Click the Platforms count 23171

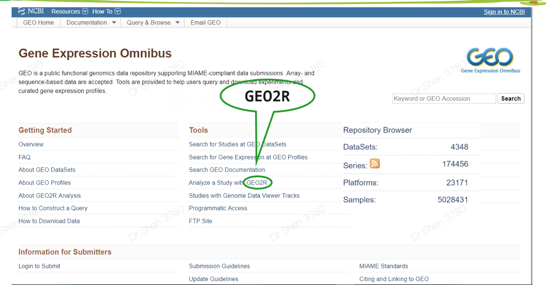[457, 183]
